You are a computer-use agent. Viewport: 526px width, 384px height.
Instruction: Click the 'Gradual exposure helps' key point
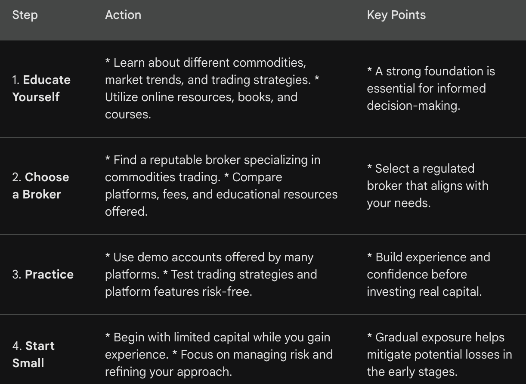coord(439,354)
